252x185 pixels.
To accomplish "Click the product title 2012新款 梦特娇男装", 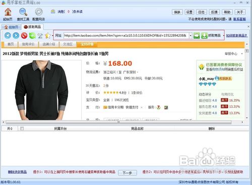I will pos(55,54).
